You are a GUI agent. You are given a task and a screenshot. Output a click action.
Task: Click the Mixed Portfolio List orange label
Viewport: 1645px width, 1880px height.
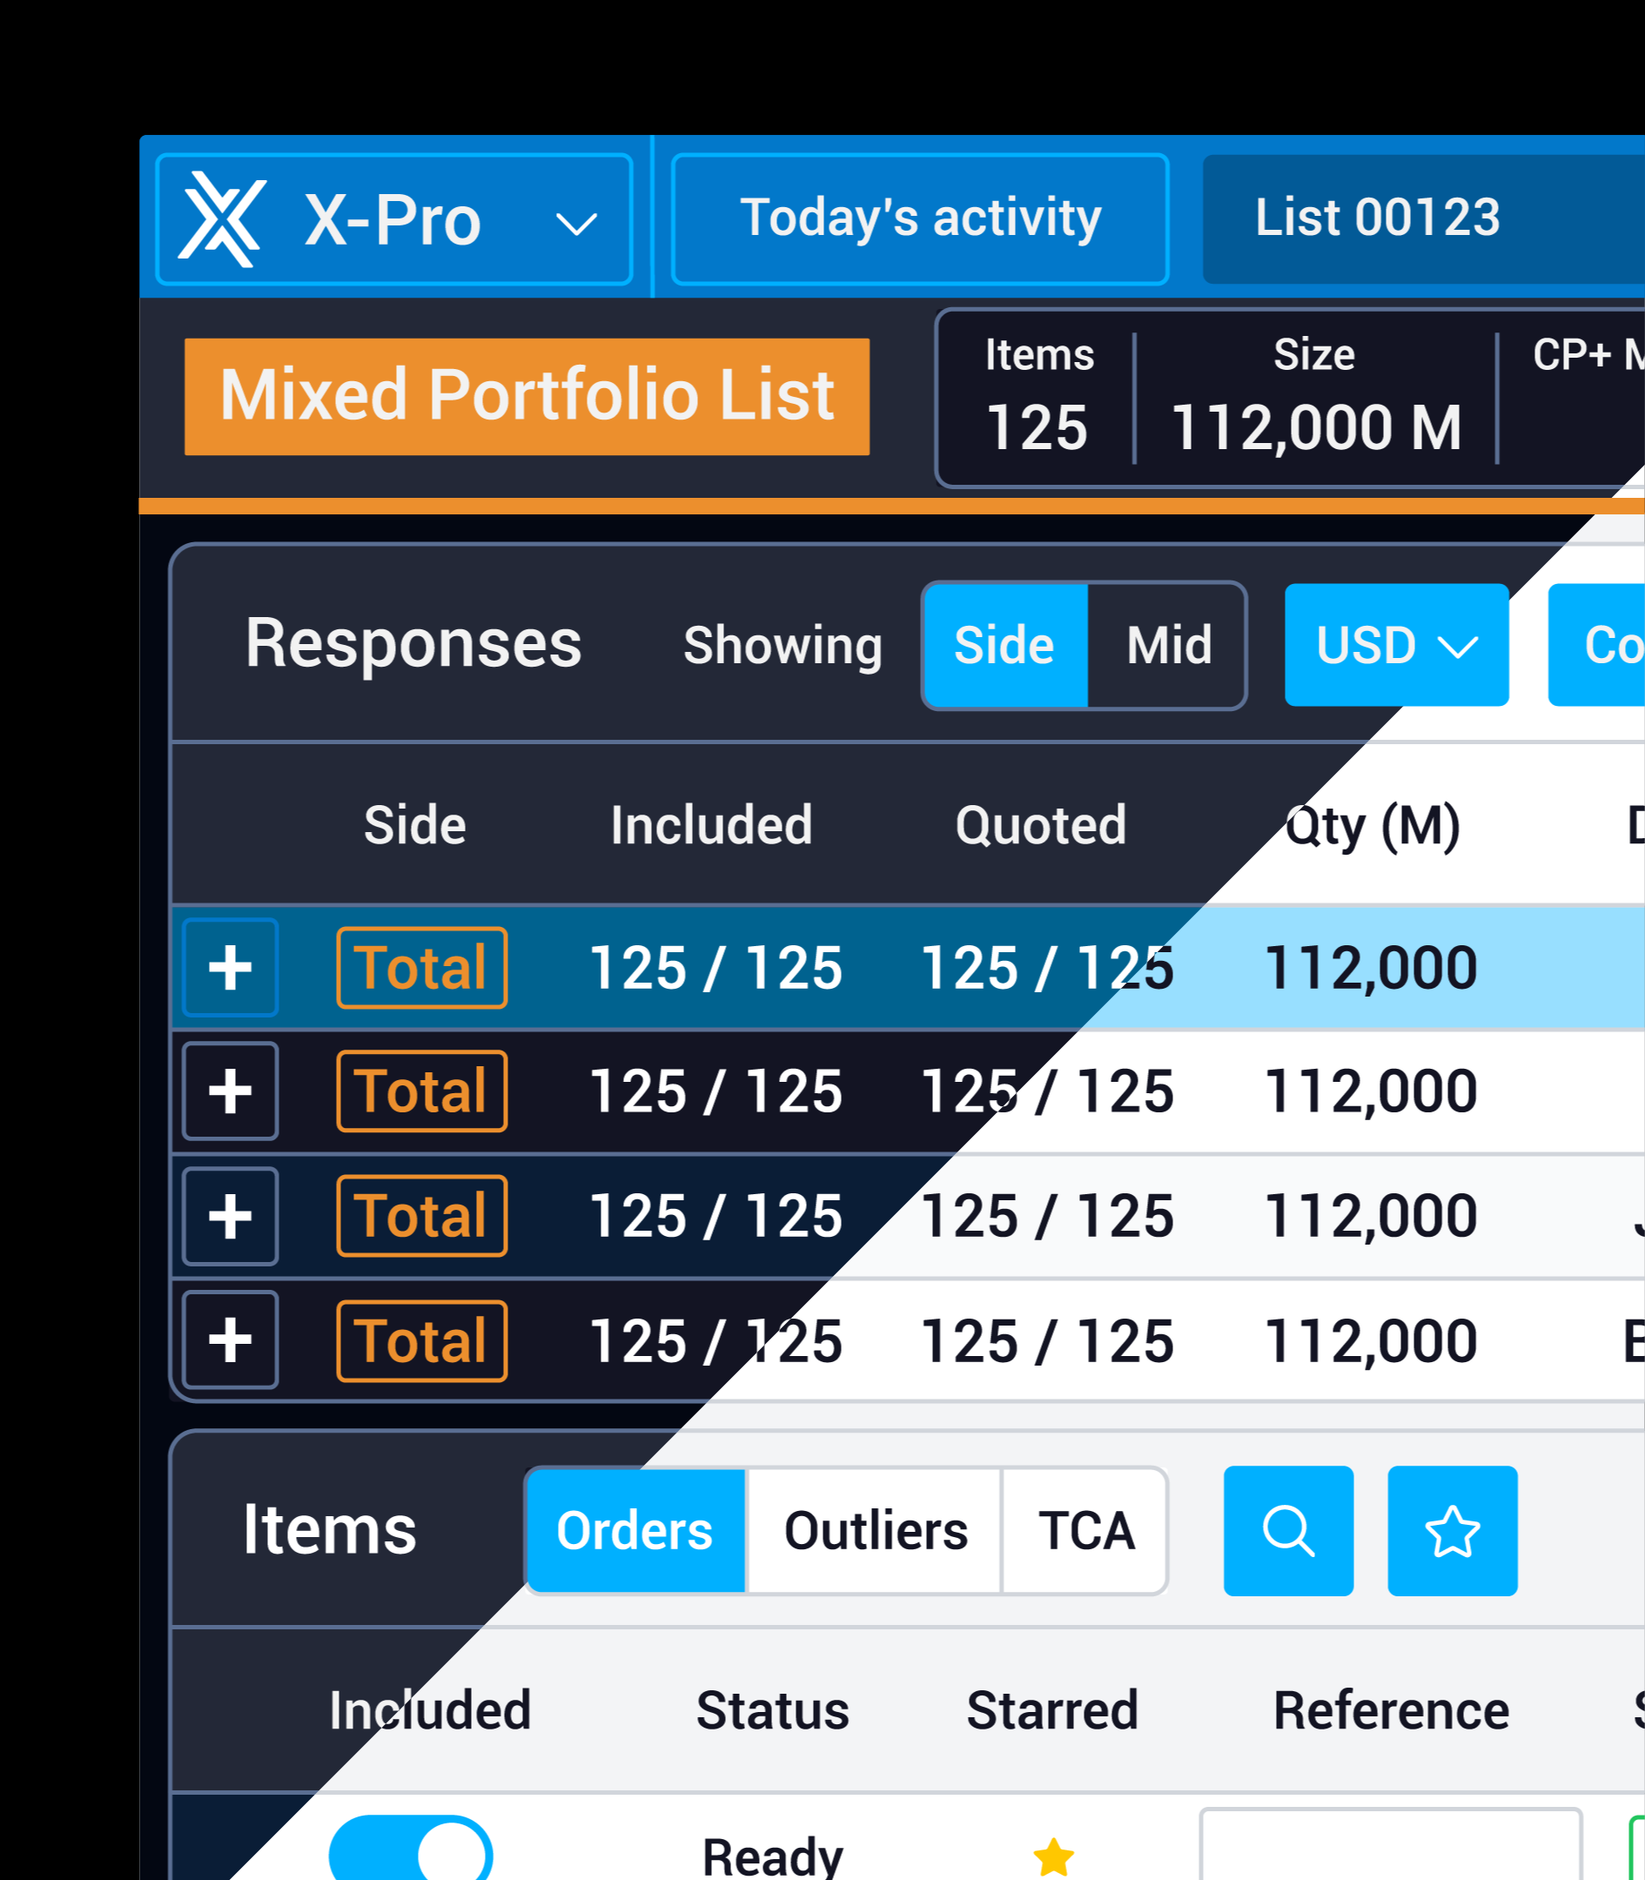point(527,397)
